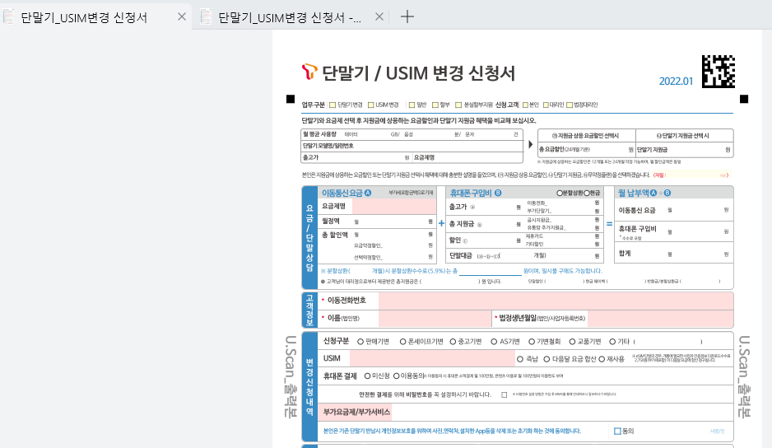This screenshot has height=448, width=772.
Task: Check the 일반 checkbox
Action: pos(412,105)
